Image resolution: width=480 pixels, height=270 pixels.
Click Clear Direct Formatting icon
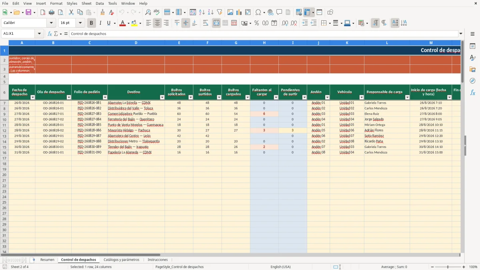coord(112,12)
